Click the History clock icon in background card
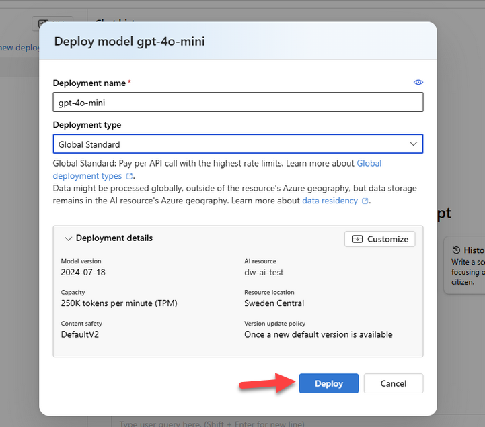The height and width of the screenshot is (427, 485). pyautogui.click(x=457, y=250)
